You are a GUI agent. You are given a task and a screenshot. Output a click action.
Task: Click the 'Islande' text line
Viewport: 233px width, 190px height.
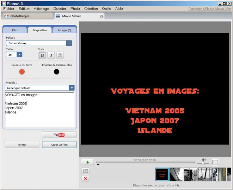point(11,112)
